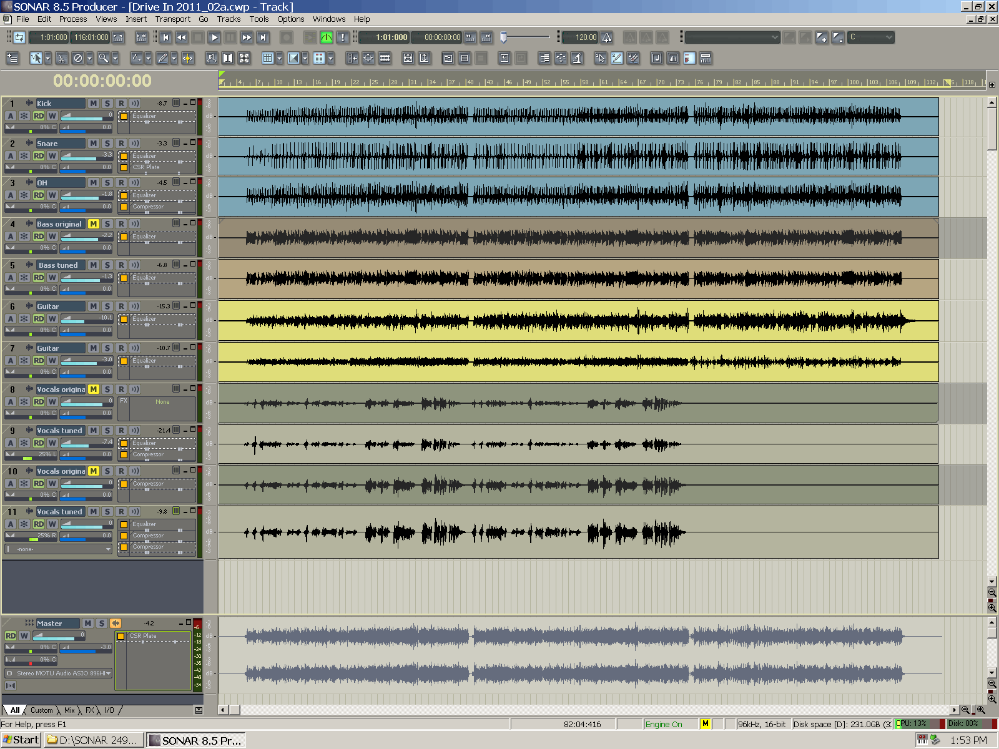Open the key signature dropdown showing C
This screenshot has height=749, width=999.
871,37
